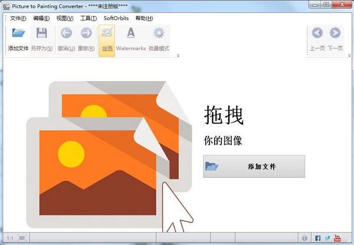This screenshot has height=245, width=354.
Task: Open the SoftOrbits menu
Action: [x=116, y=18]
